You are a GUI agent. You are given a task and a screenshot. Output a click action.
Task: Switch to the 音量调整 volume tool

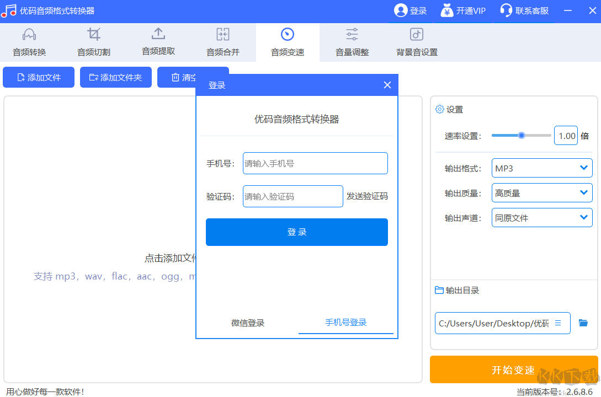point(352,42)
